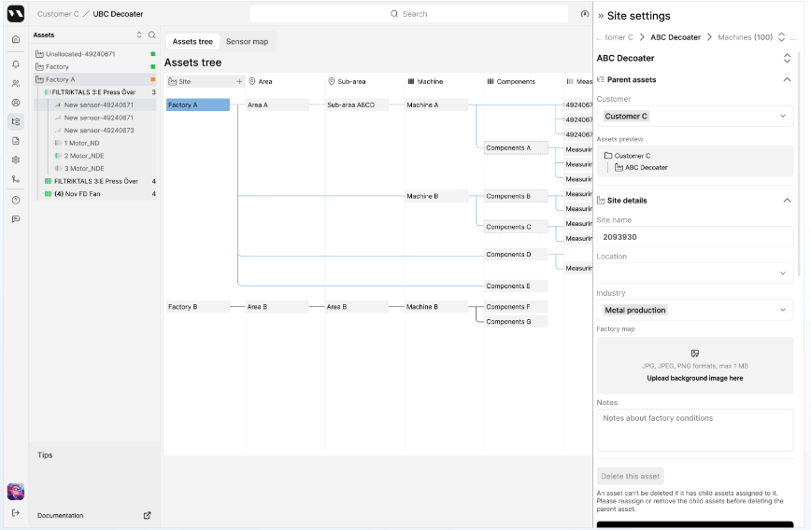Click Upload background image here
This screenshot has width=811, height=530.
point(694,378)
